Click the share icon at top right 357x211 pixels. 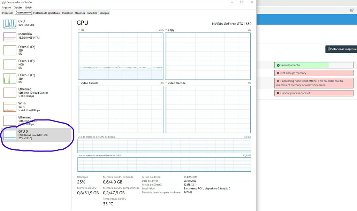[x=352, y=10]
